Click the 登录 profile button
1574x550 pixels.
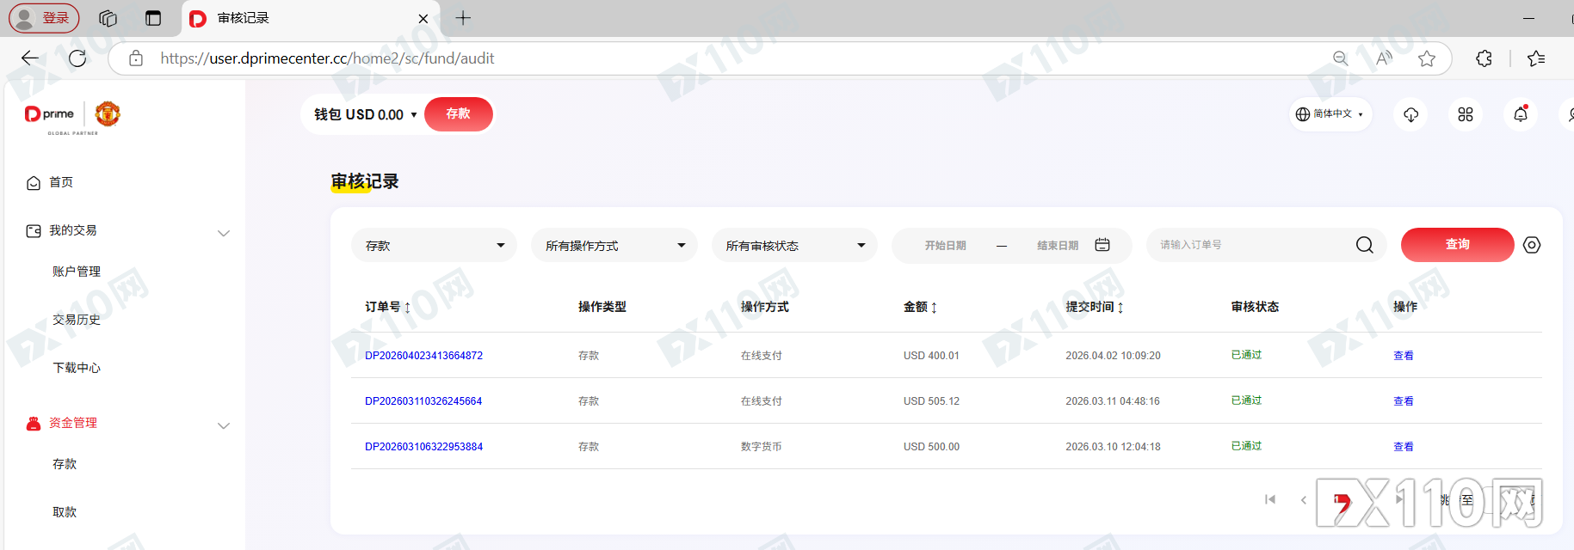[44, 18]
